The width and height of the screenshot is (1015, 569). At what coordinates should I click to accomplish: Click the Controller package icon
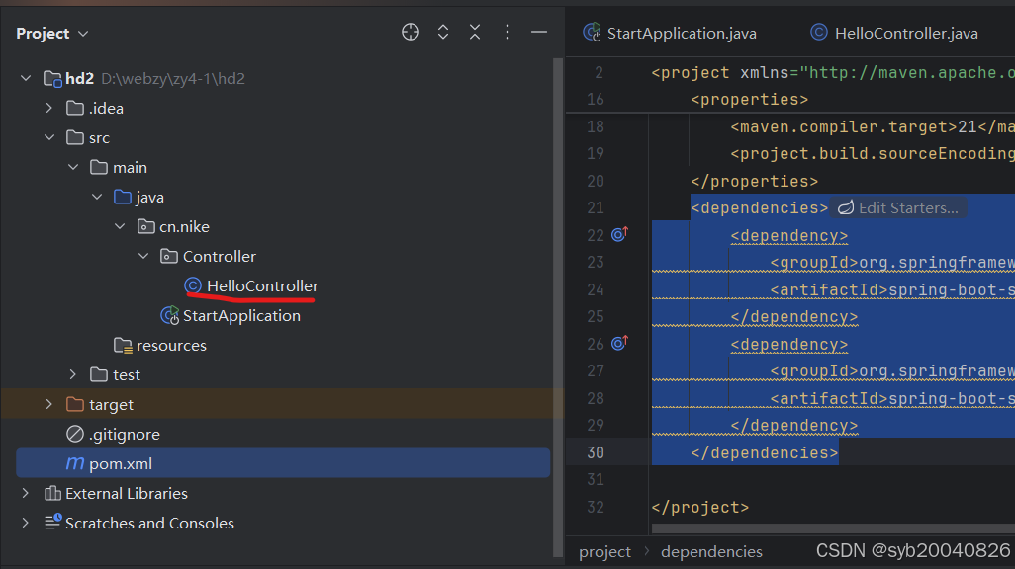click(x=169, y=256)
